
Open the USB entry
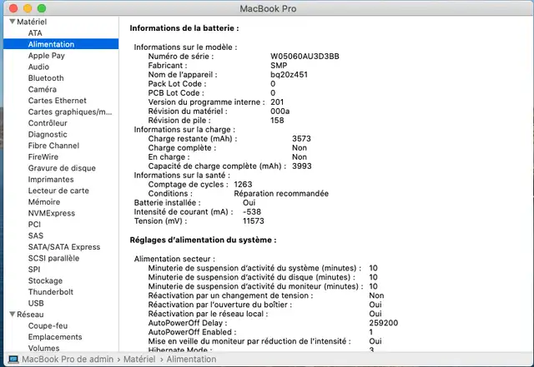point(36,303)
